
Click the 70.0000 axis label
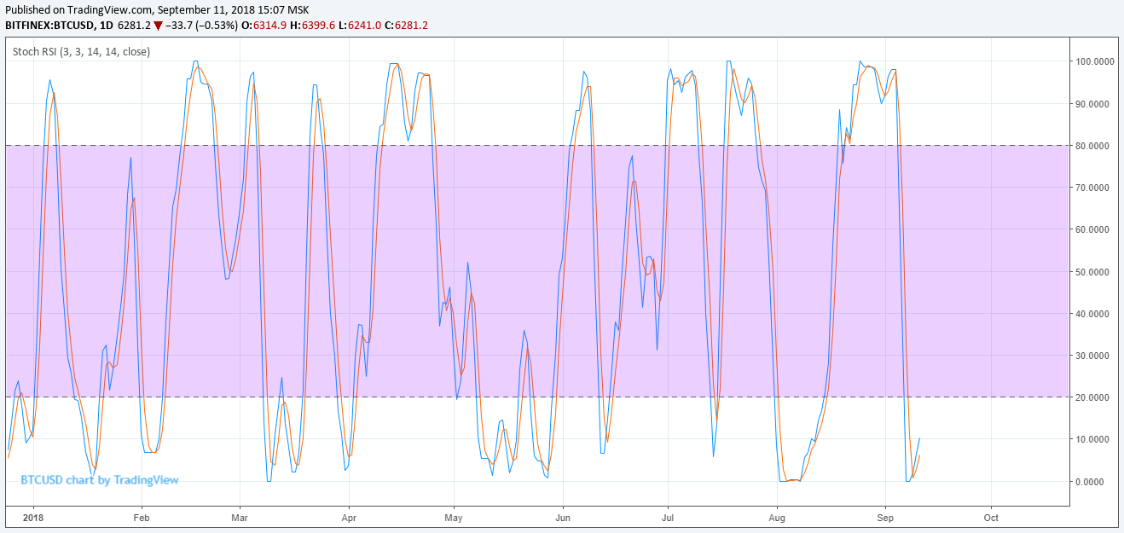[1094, 188]
